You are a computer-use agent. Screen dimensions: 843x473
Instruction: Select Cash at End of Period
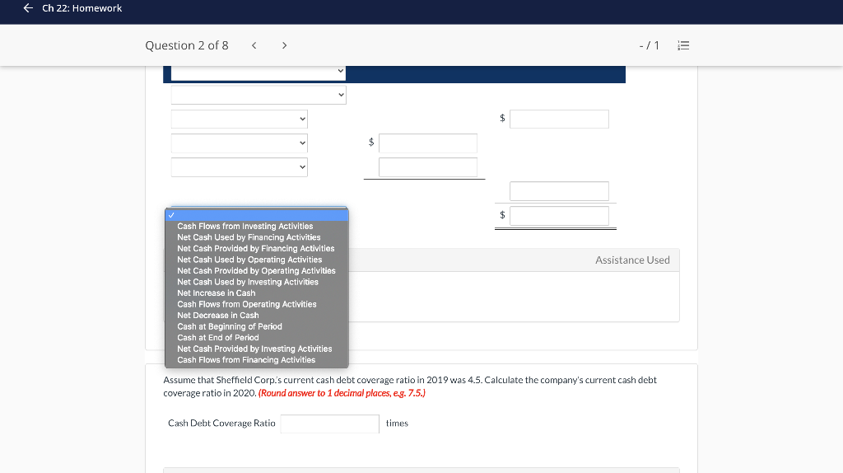pyautogui.click(x=217, y=338)
